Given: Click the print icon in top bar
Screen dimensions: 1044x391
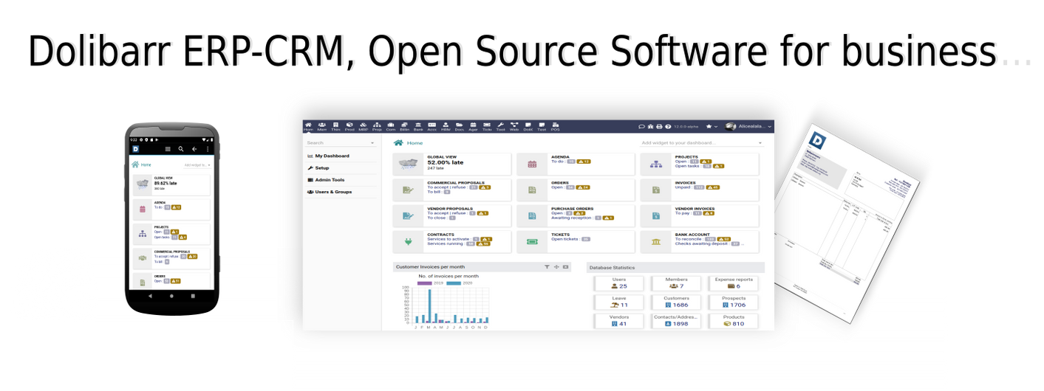Looking at the screenshot, I should [659, 127].
